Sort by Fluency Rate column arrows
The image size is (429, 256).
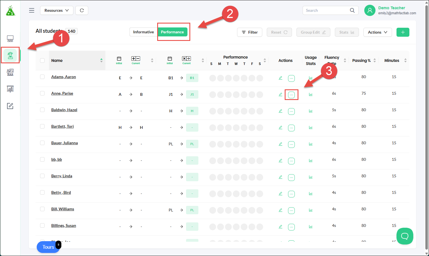[x=345, y=60]
